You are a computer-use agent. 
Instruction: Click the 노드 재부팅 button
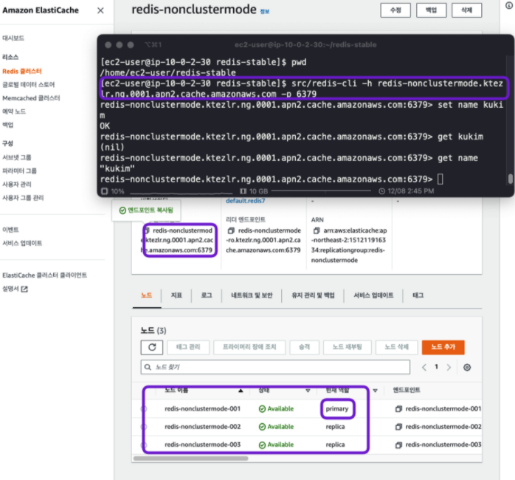[348, 347]
